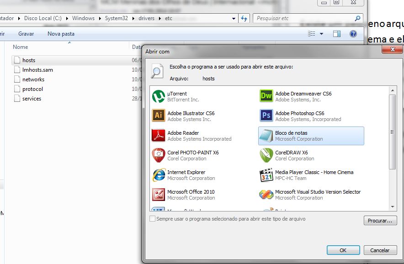The width and height of the screenshot is (404, 264).
Task: Select the services file name
Action: point(32,99)
